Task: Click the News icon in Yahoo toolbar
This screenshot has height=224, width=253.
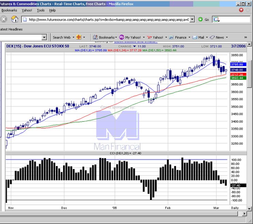Action: point(212,38)
